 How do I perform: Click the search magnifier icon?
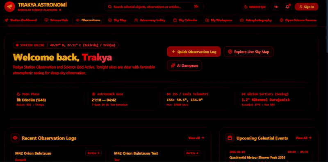[110, 7]
